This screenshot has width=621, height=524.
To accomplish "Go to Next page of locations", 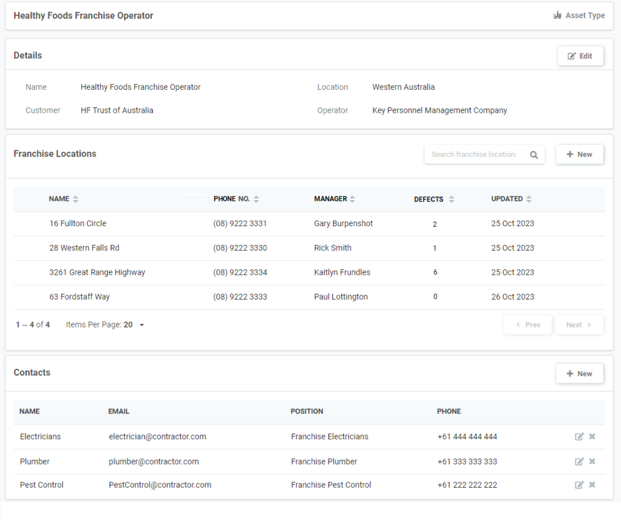I will 579,325.
